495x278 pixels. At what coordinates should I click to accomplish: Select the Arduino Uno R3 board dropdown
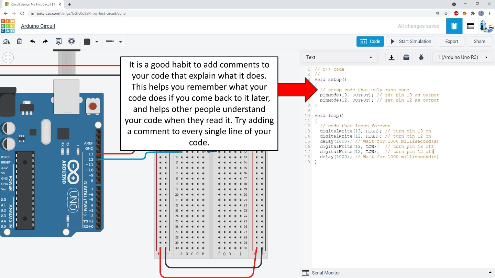tap(462, 57)
